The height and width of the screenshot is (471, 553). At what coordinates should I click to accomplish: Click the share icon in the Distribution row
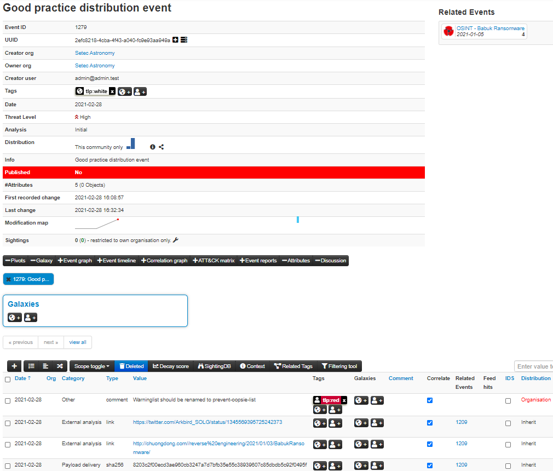tap(162, 147)
